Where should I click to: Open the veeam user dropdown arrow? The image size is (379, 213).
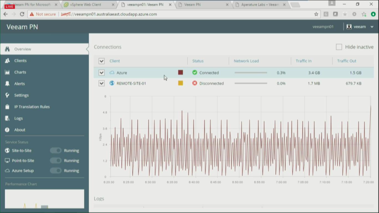click(372, 27)
